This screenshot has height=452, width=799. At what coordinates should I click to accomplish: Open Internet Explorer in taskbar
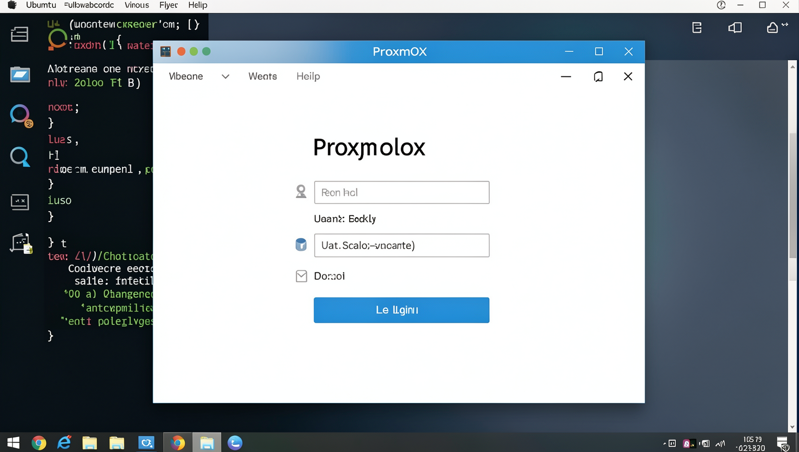(64, 443)
